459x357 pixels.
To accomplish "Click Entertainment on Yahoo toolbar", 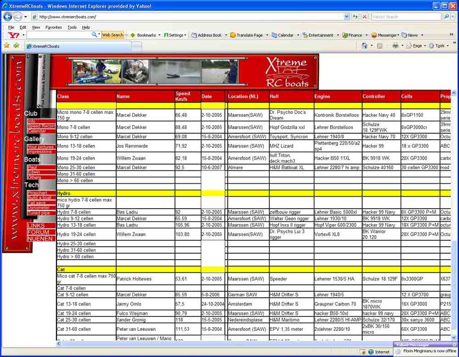I will click(318, 35).
